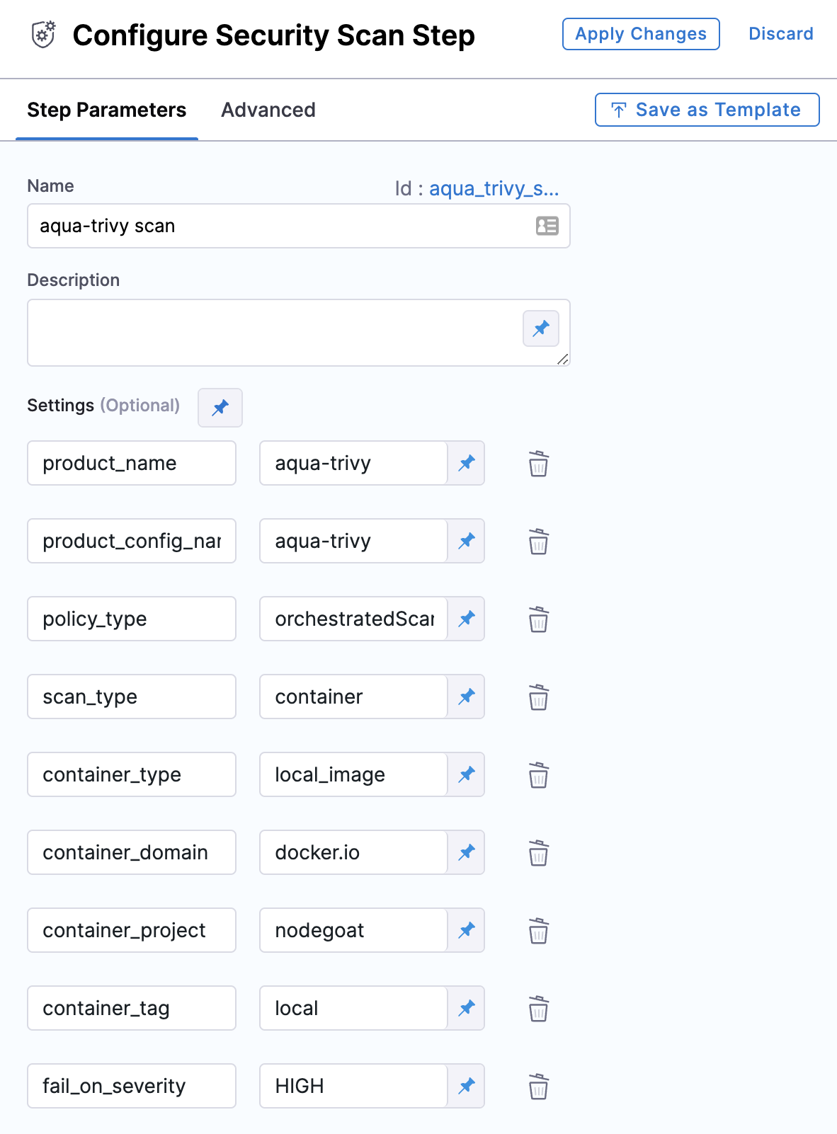837x1134 pixels.
Task: Delete the fail_on_severity setting row
Action: click(539, 1087)
